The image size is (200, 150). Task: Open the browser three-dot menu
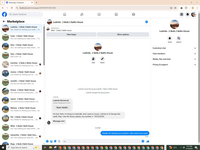[x=197, y=8]
